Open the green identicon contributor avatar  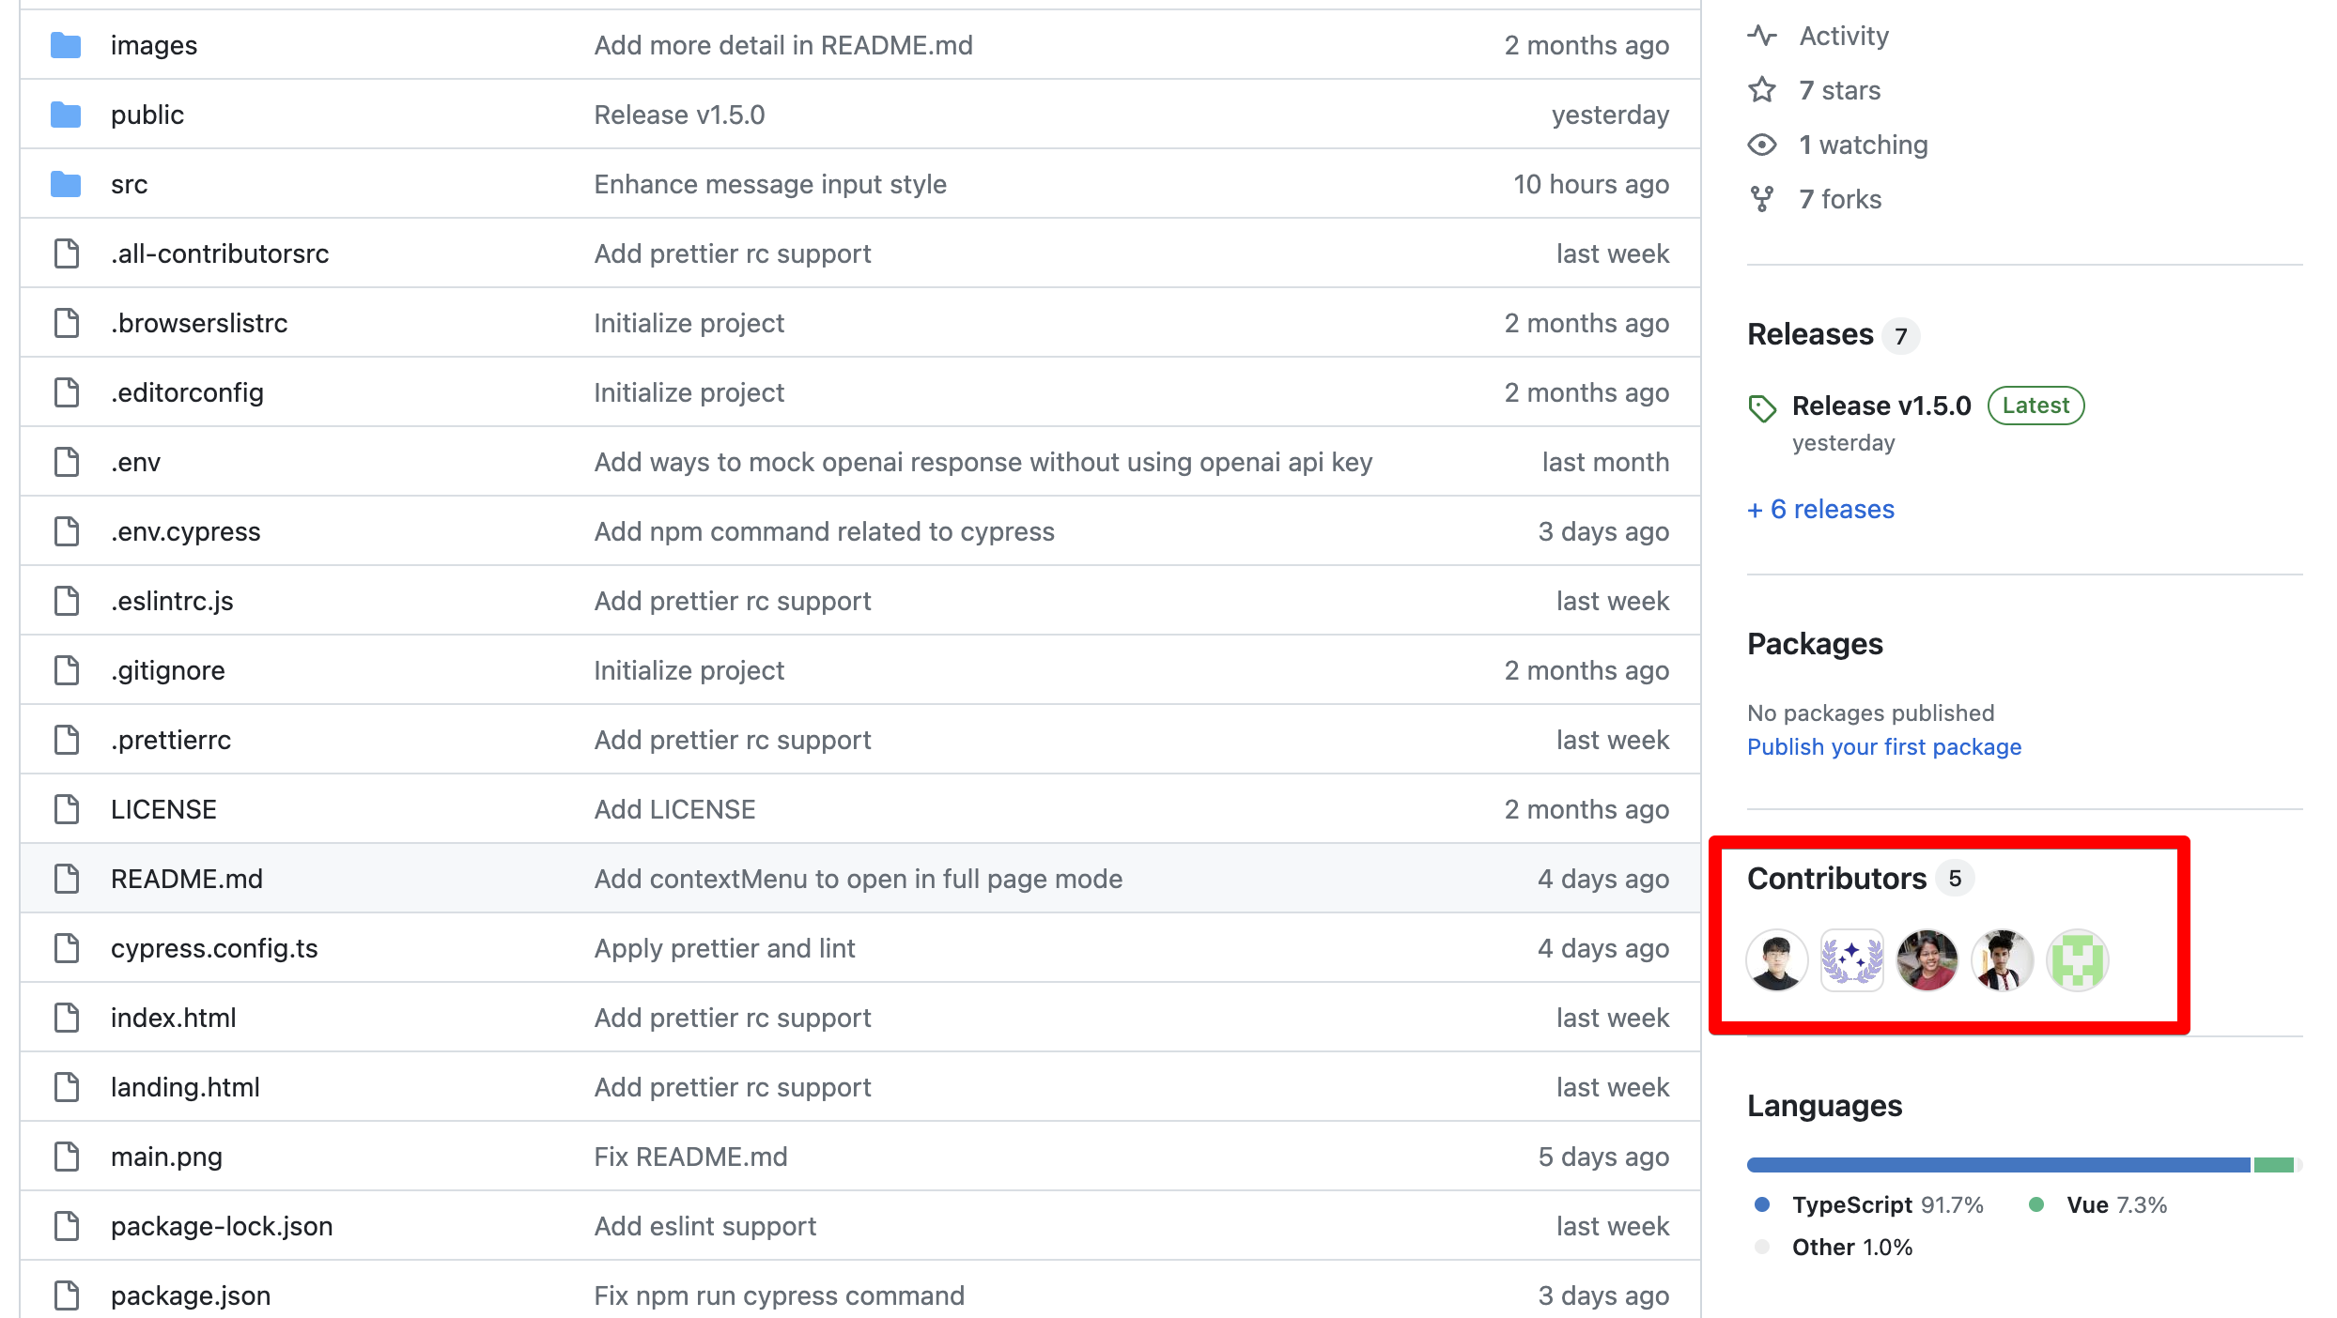tap(2077, 960)
